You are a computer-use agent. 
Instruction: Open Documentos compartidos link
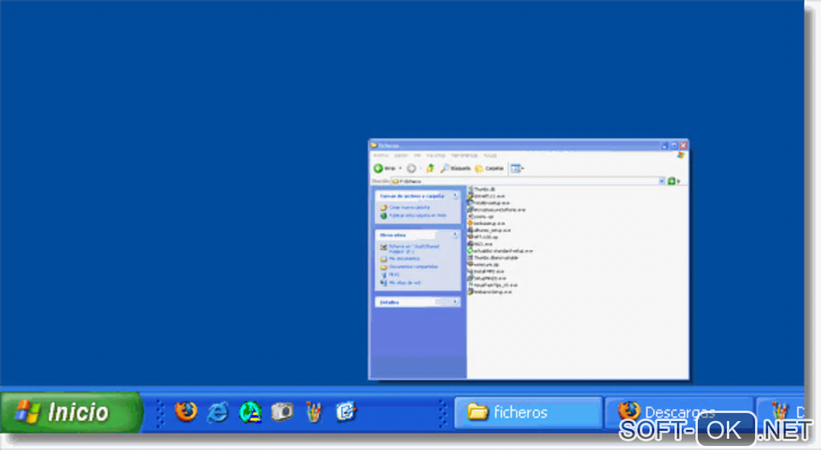pyautogui.click(x=413, y=267)
